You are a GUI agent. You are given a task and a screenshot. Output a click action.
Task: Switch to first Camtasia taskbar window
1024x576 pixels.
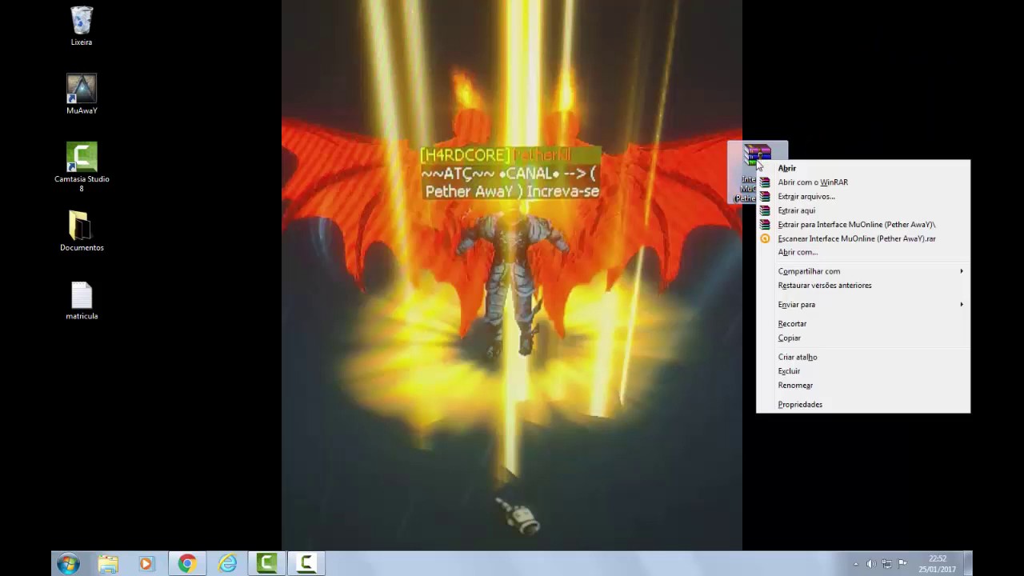pyautogui.click(x=266, y=564)
